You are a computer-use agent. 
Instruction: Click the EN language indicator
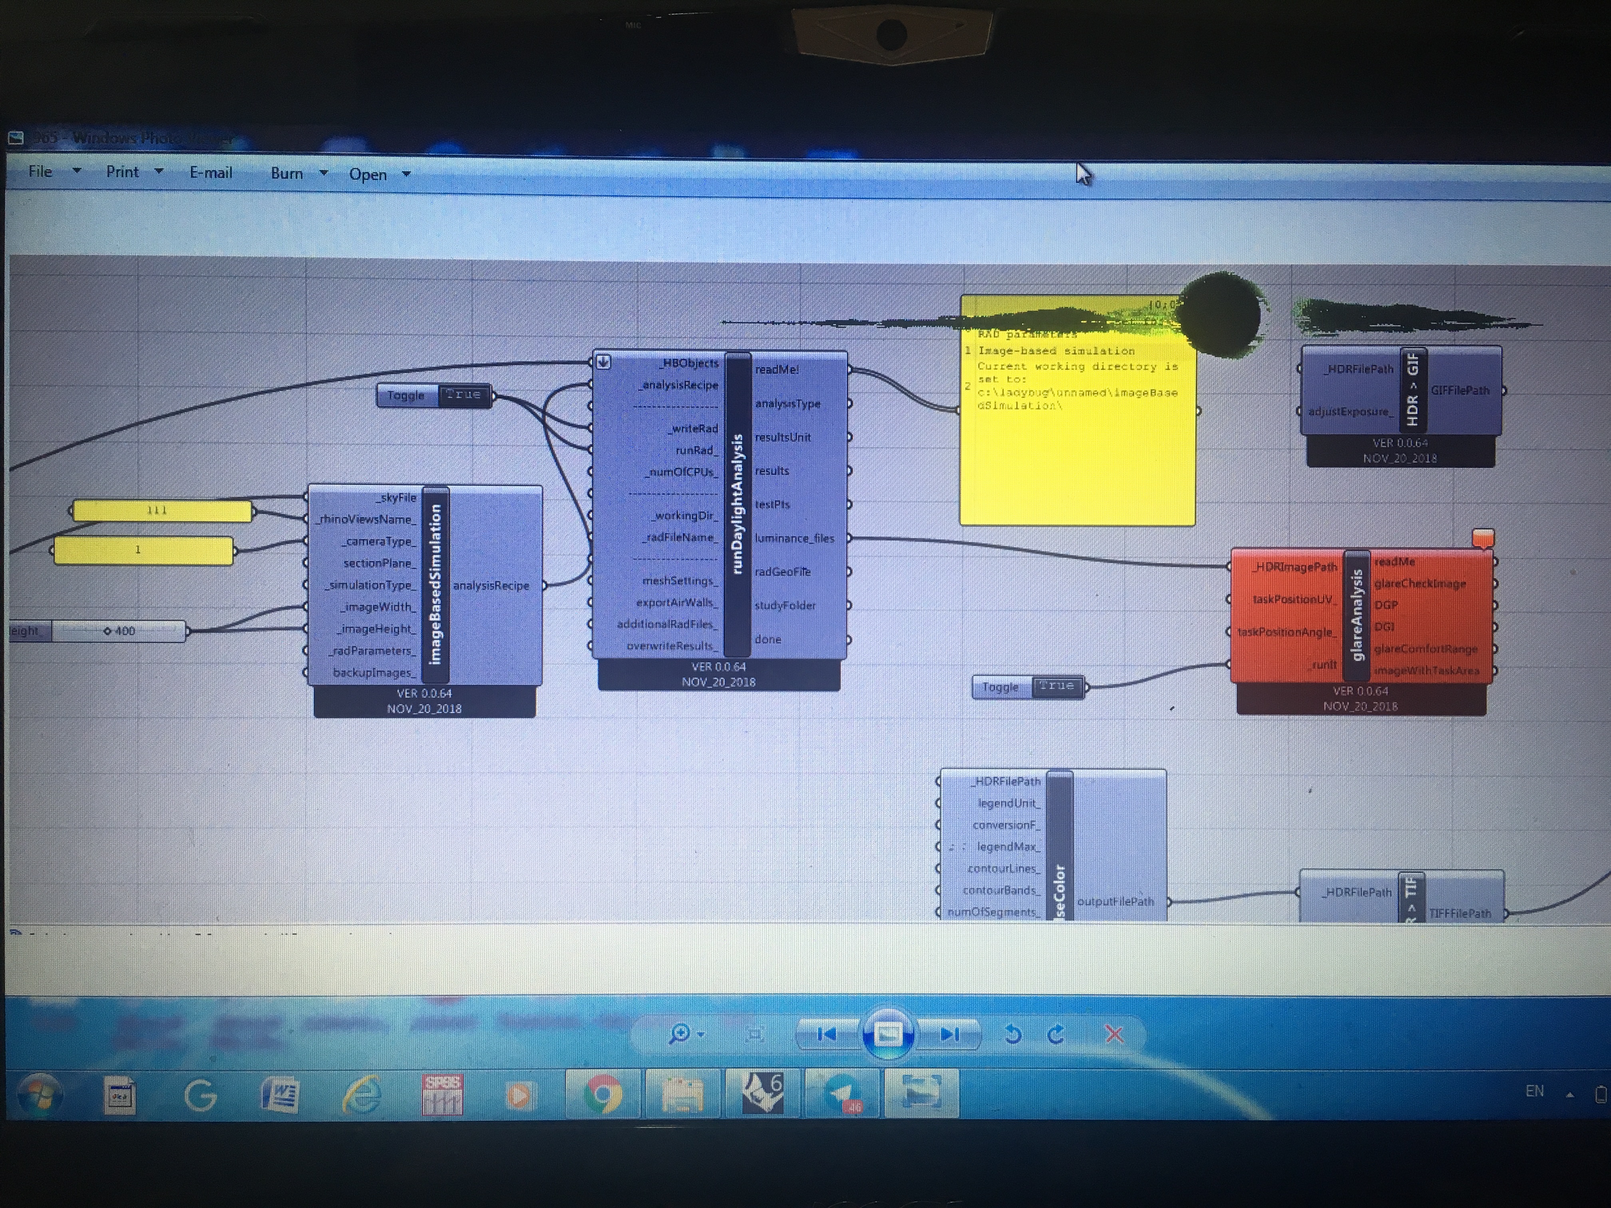click(1535, 1091)
